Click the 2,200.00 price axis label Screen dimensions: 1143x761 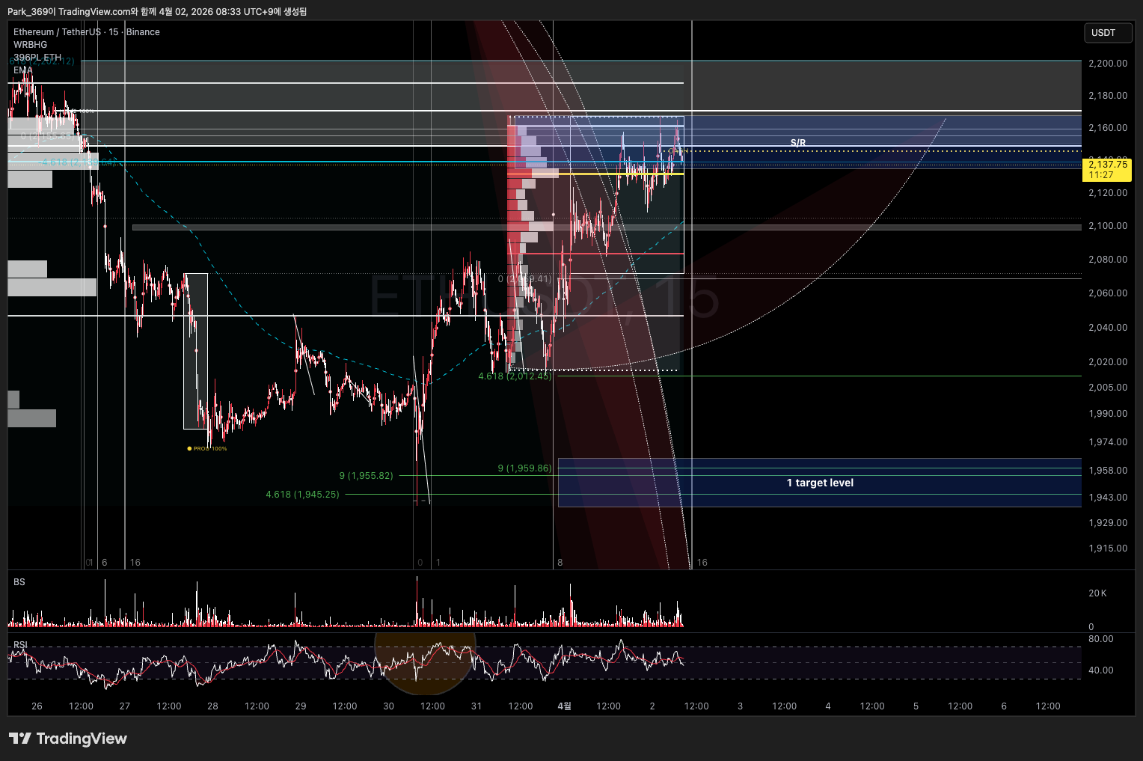[x=1108, y=64]
